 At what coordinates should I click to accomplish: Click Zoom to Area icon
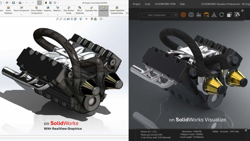point(61,19)
